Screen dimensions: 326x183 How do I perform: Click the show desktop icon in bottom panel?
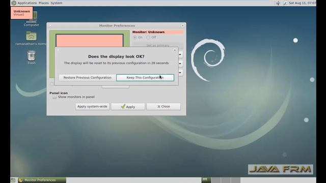[13, 180]
